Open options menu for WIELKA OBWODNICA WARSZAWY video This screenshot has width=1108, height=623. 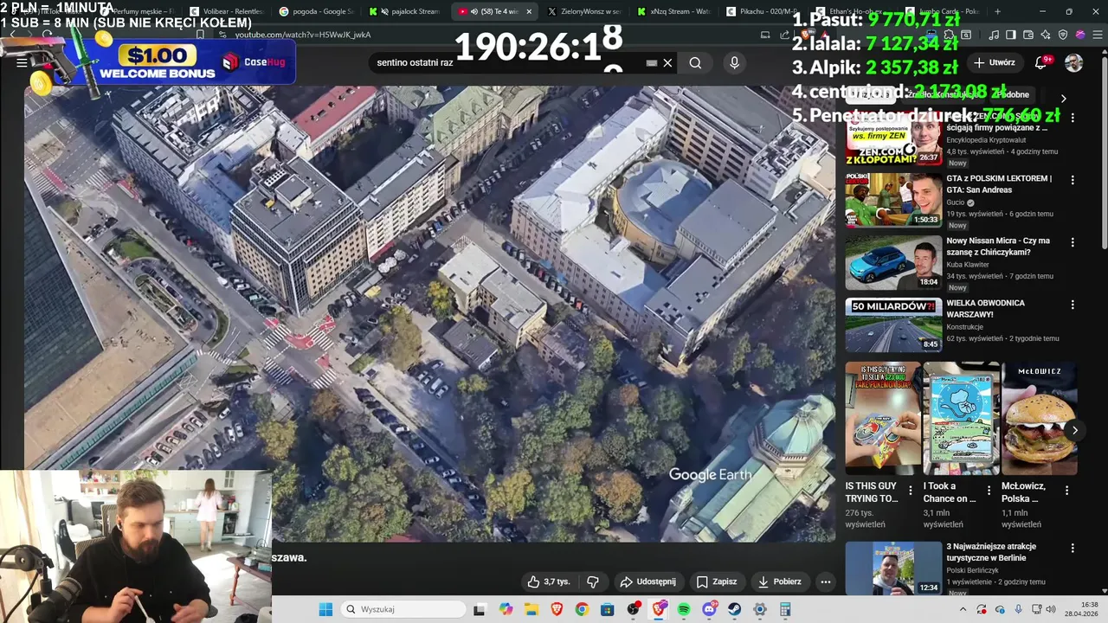click(x=1073, y=305)
